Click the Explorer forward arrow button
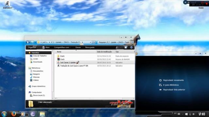 [32, 42]
